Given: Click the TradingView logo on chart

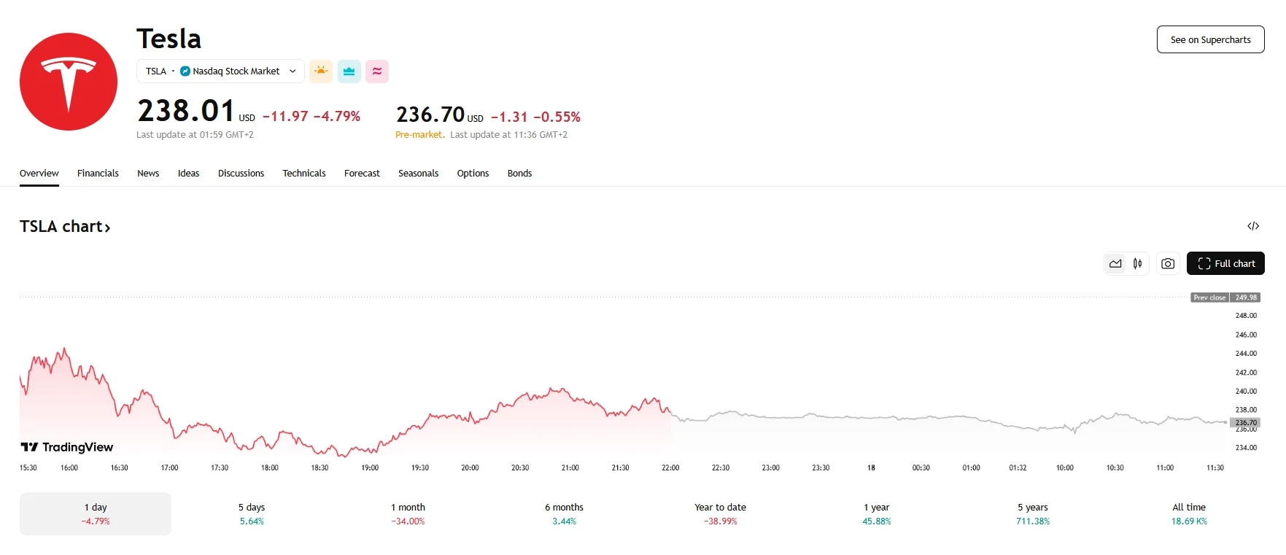Looking at the screenshot, I should point(67,447).
